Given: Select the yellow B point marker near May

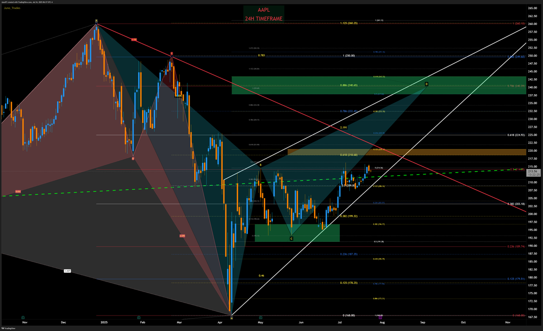Looking at the screenshot, I should (x=261, y=165).
